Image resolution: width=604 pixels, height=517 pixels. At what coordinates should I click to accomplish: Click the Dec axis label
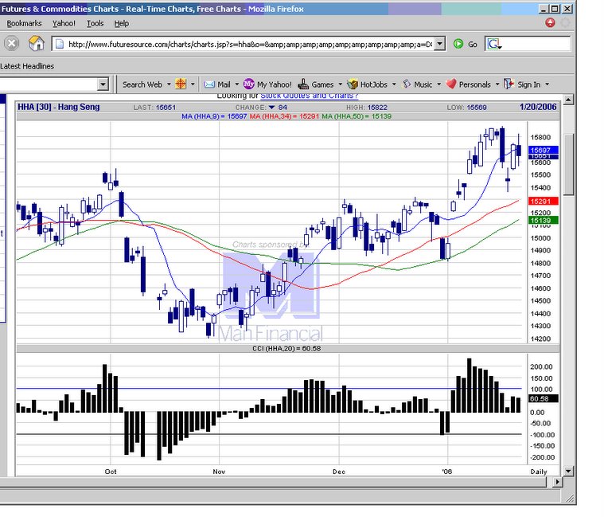point(339,472)
